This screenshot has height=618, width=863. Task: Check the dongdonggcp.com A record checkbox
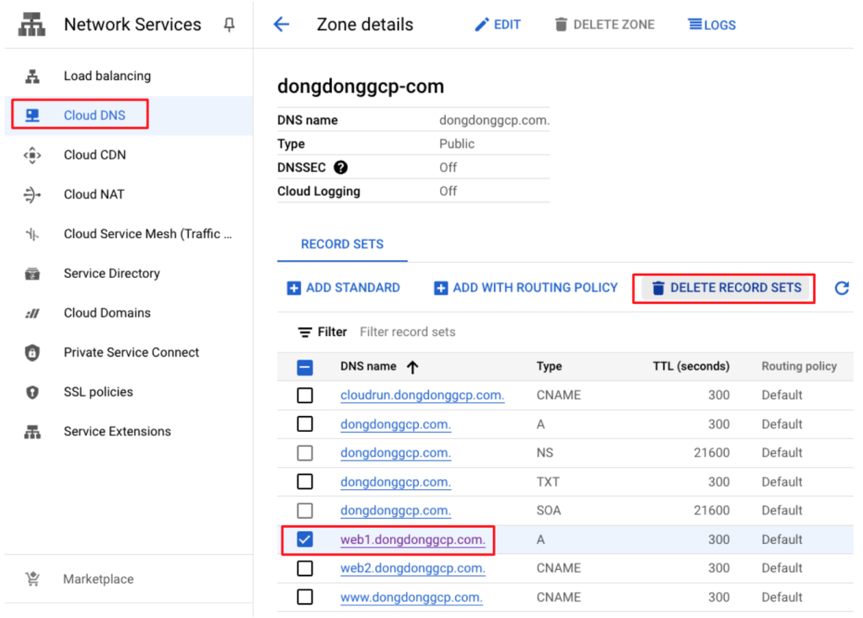tap(304, 424)
